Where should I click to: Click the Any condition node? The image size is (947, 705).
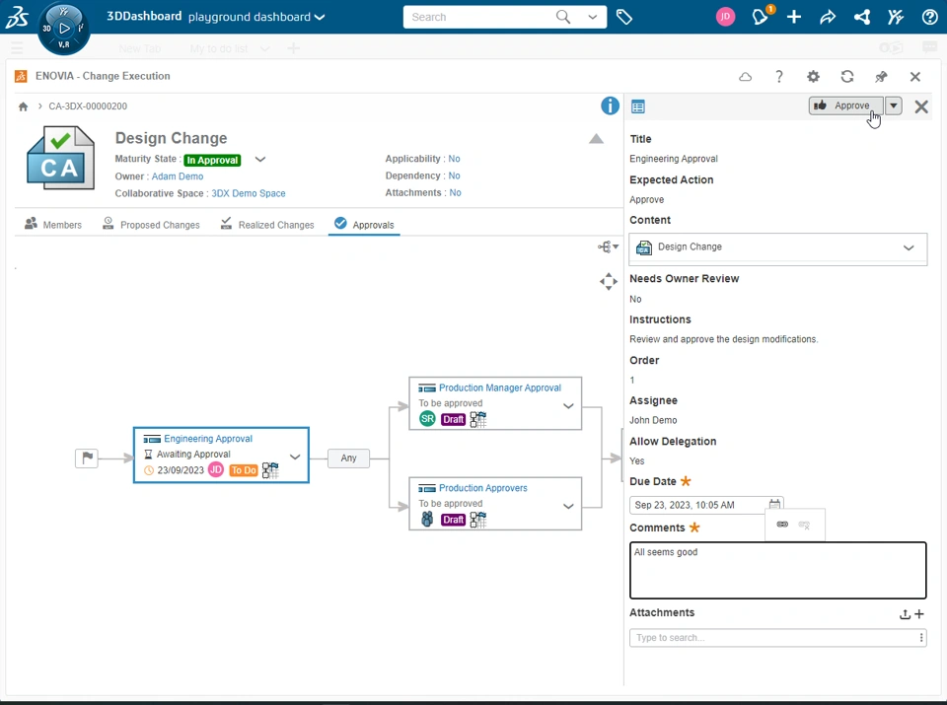coord(348,458)
